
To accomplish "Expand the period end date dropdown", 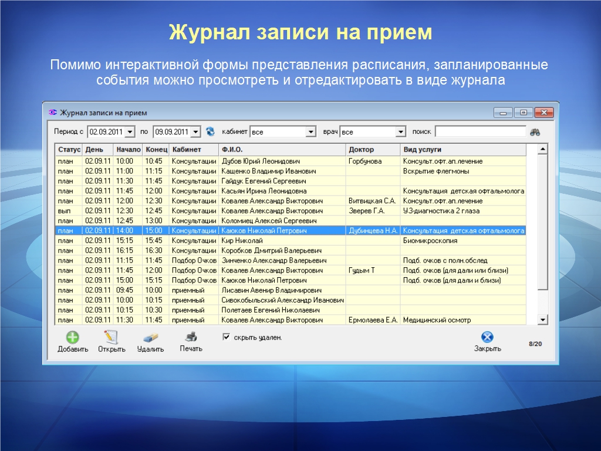I will click(x=195, y=132).
